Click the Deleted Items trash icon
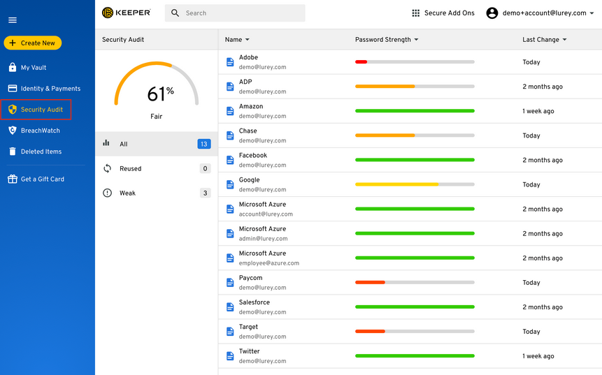 pos(13,152)
